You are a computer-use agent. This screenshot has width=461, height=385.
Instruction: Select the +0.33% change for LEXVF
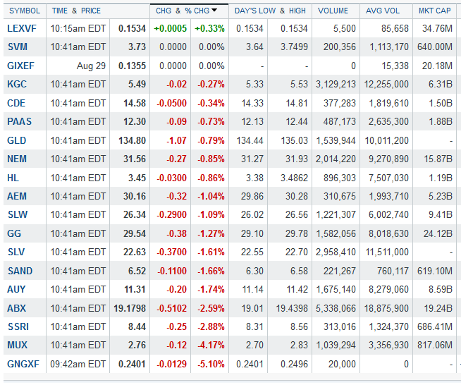click(x=209, y=28)
